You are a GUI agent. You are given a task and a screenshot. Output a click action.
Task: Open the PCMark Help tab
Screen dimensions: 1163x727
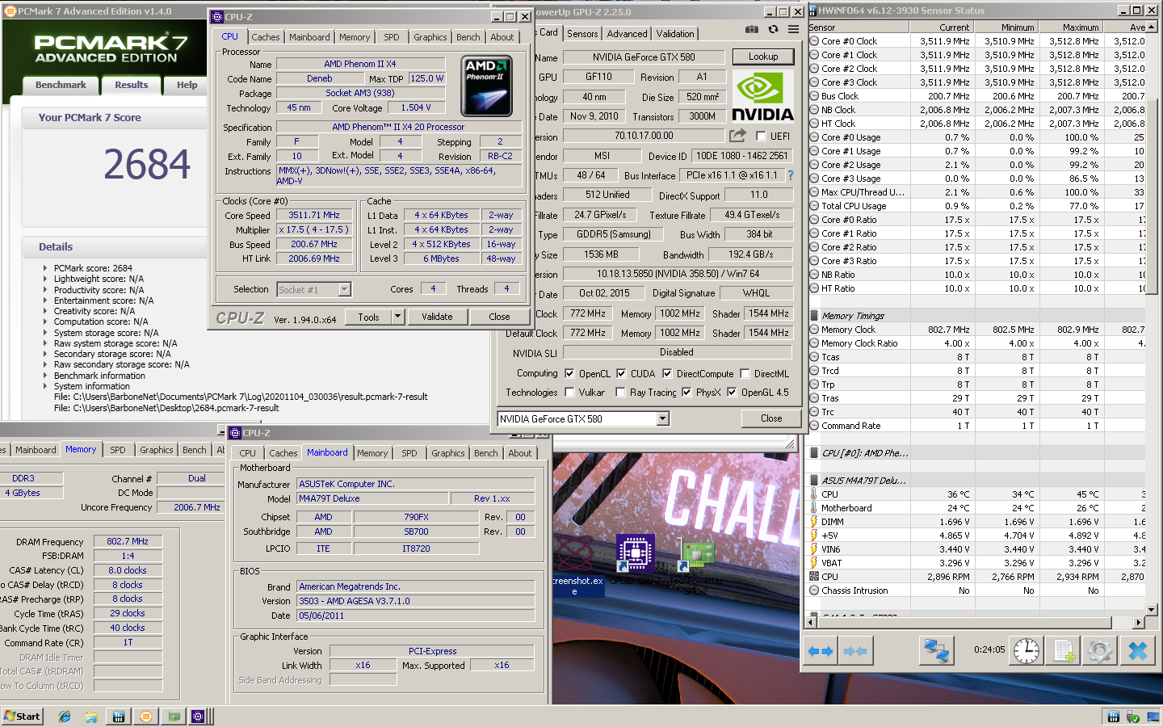coord(187,85)
